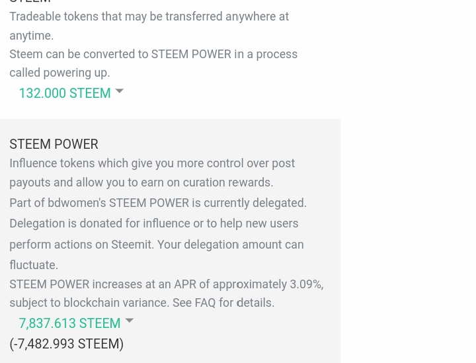Open the 7,837.613 STEEM power menu
The width and height of the screenshot is (476, 363).
pos(69,323)
